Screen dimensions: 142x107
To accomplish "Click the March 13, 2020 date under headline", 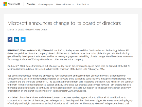I will click(x=15, y=30).
